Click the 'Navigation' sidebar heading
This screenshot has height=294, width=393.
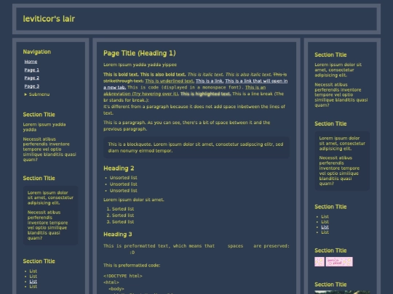click(37, 52)
